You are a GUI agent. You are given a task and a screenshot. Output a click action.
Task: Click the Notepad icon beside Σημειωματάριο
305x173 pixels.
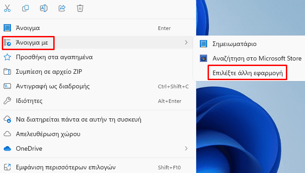[x=203, y=44]
